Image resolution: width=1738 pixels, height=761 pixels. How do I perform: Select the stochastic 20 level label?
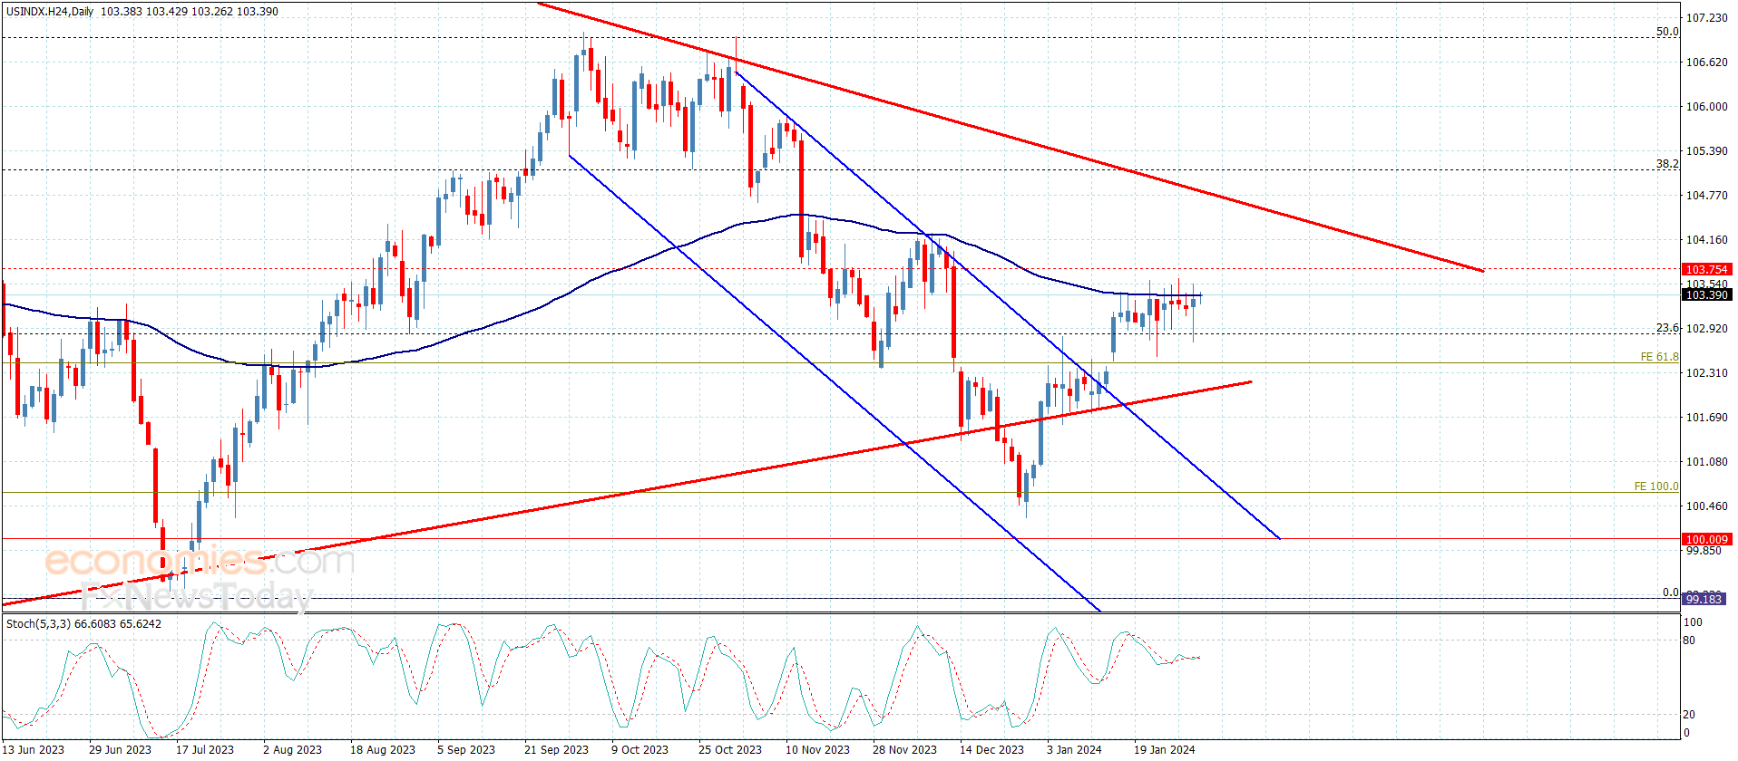(1689, 715)
